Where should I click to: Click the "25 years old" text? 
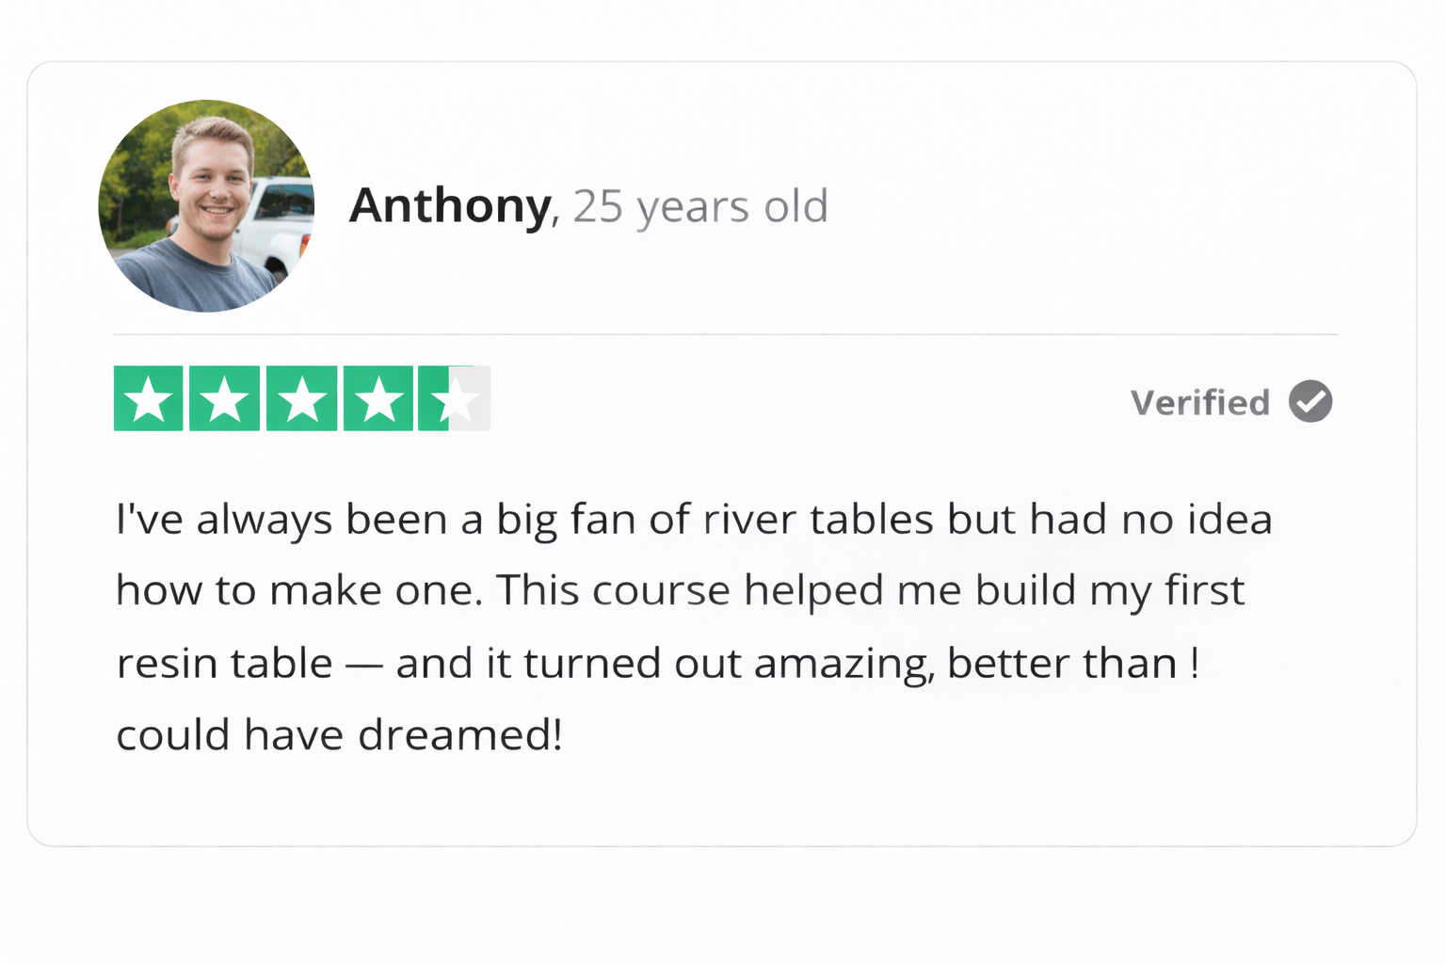[700, 207]
